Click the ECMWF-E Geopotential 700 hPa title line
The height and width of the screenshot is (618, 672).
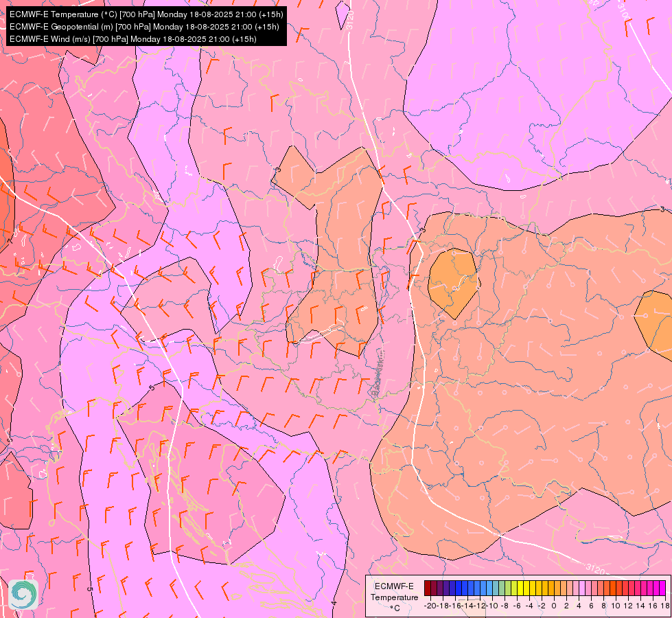tap(144, 27)
